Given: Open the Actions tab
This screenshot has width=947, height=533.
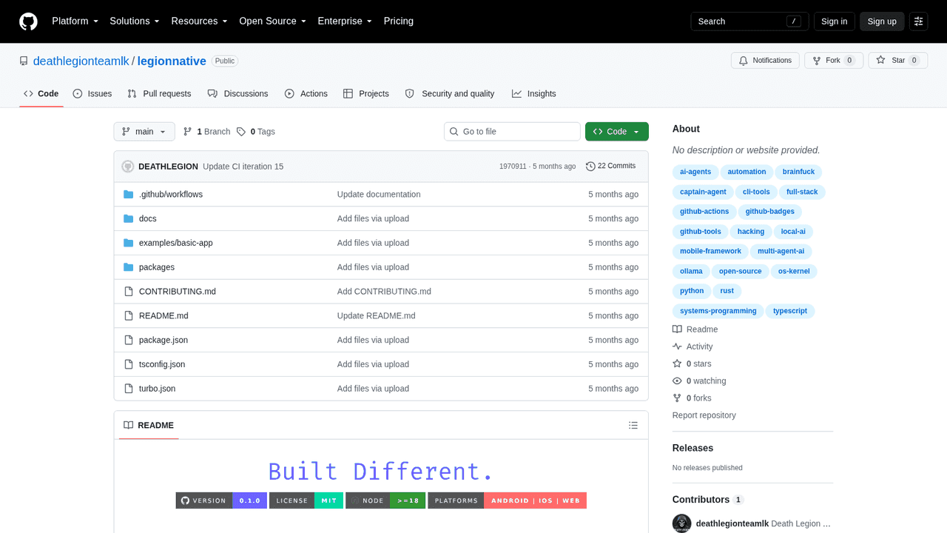Looking at the screenshot, I should 306,94.
